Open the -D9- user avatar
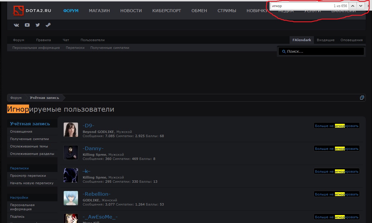Image resolution: width=372 pixels, height=223 pixels. [71, 130]
